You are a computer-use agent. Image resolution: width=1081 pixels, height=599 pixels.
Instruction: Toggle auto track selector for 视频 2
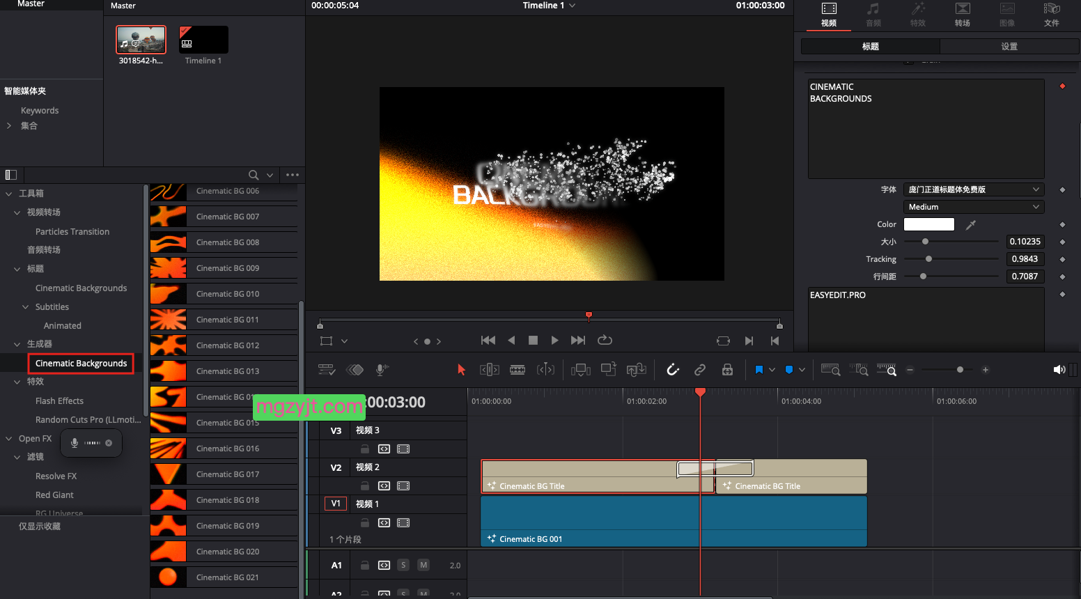click(x=384, y=485)
